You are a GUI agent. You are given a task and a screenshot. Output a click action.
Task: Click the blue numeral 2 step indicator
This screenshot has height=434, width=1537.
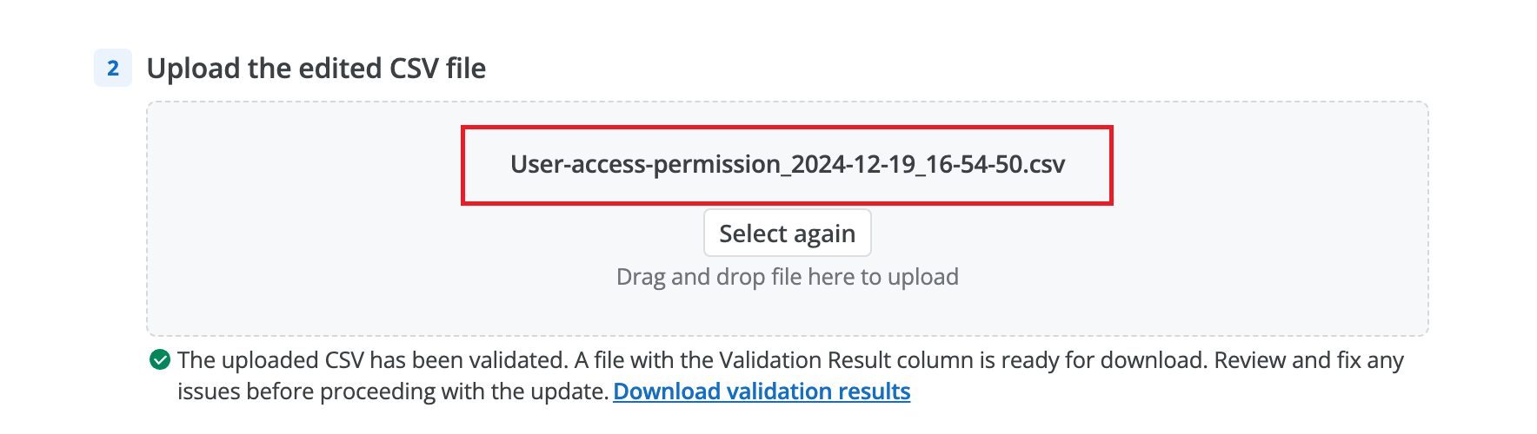113,68
